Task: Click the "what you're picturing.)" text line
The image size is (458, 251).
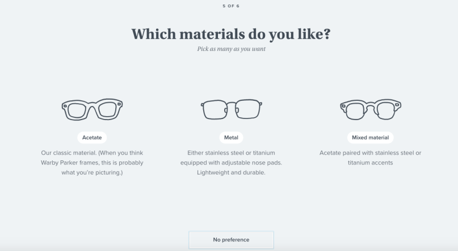Action: coord(92,172)
